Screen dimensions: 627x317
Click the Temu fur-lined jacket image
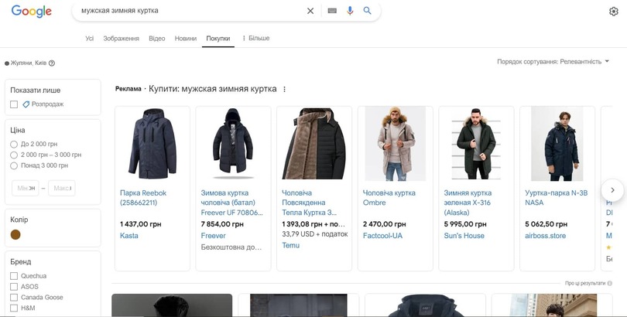314,144
